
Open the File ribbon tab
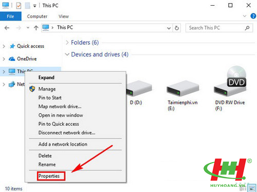click(11, 16)
